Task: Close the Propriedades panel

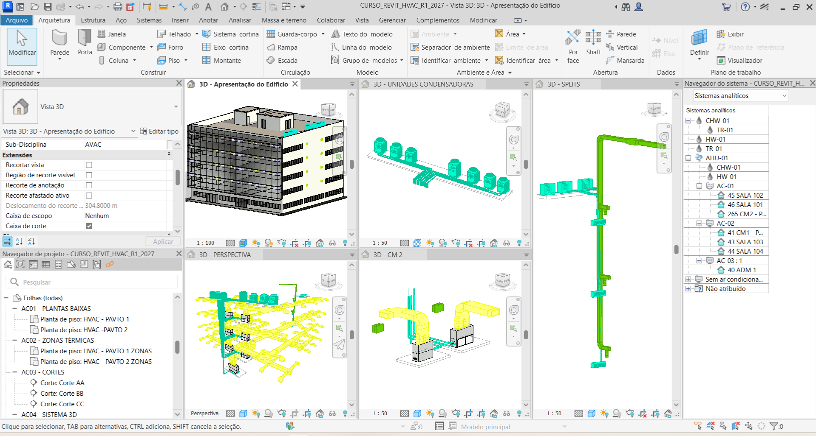Action: pyautogui.click(x=179, y=83)
